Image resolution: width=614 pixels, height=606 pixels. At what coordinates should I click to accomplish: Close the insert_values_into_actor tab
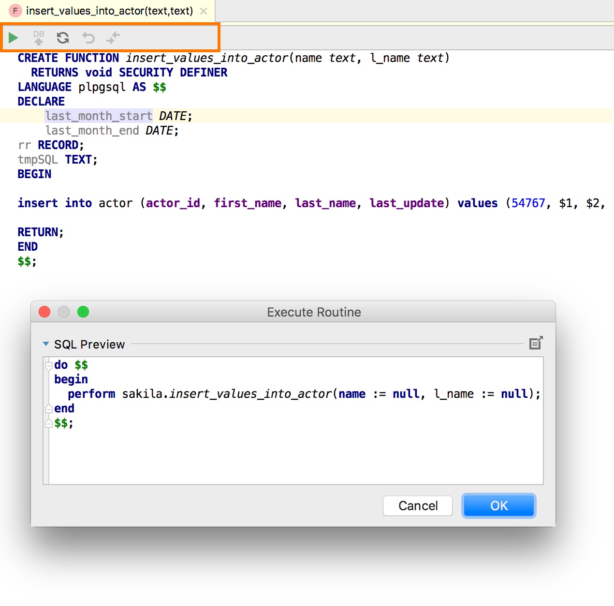pyautogui.click(x=204, y=11)
